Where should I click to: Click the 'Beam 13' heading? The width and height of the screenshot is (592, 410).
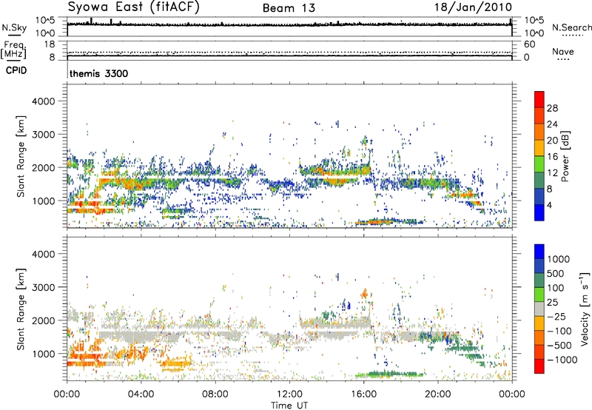[289, 8]
